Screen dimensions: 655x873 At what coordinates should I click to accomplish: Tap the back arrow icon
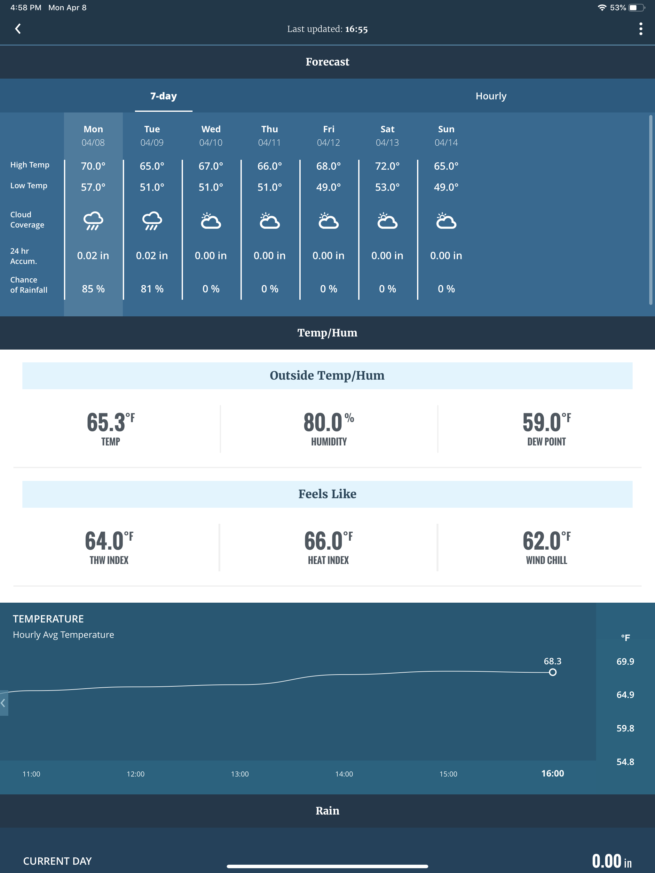(18, 29)
